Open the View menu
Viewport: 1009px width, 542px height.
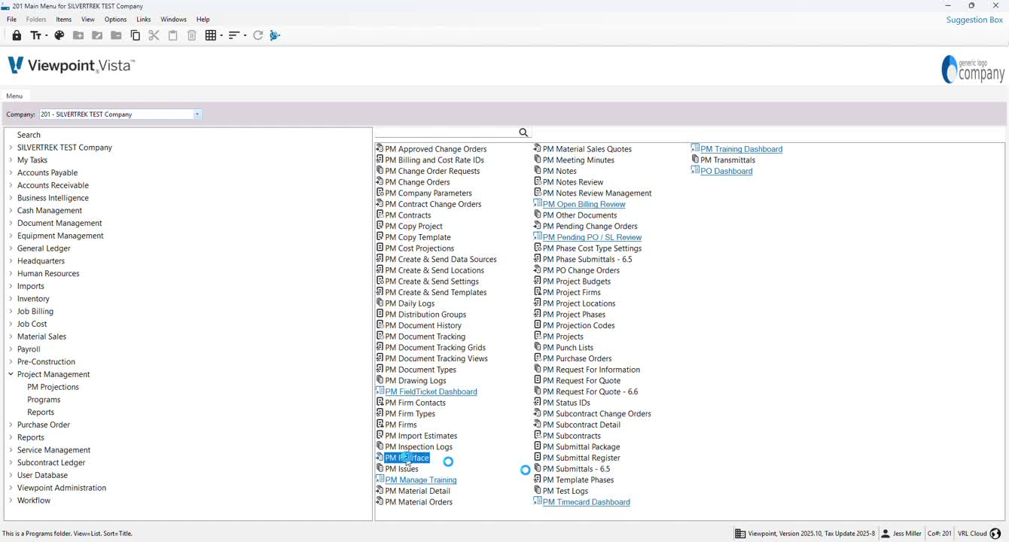(88, 20)
